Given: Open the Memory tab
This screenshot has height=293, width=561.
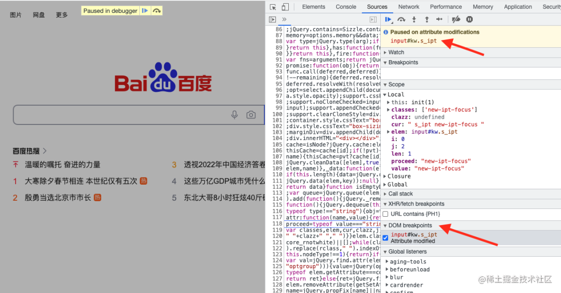Looking at the screenshot, I should tap(483, 7).
